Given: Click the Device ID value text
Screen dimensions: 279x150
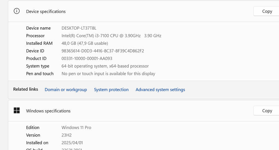Looking at the screenshot, I should [103, 51].
